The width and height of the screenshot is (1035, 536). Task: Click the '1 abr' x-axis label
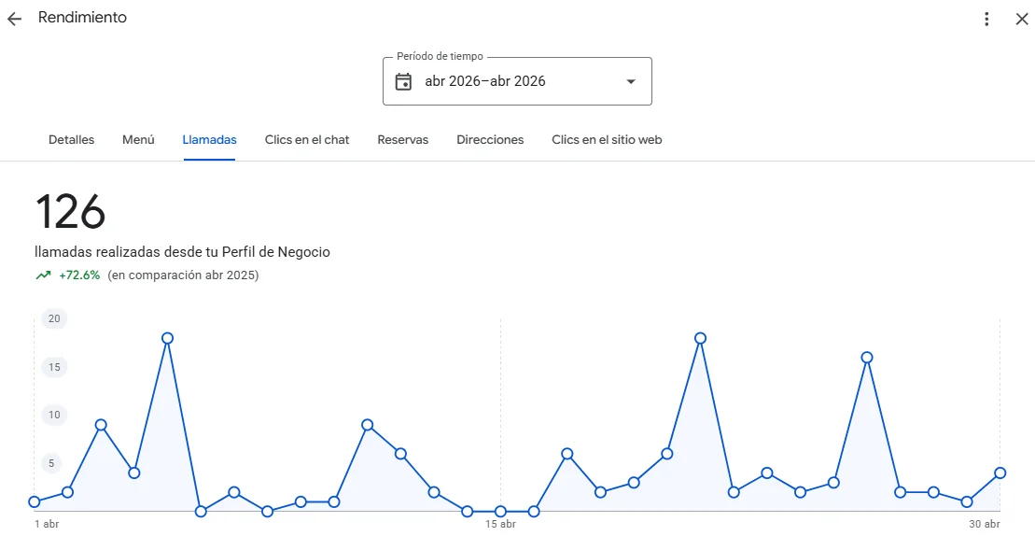point(47,525)
